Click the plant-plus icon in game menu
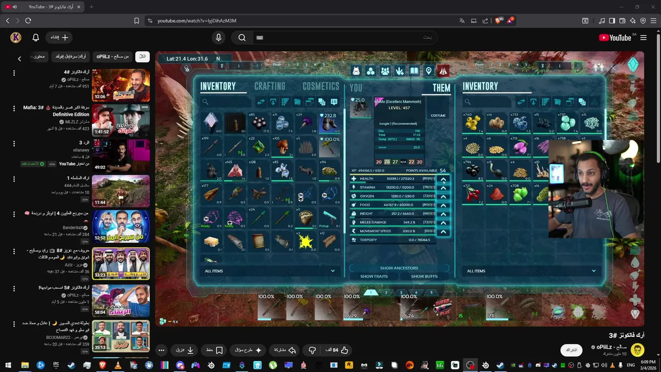The height and width of the screenshot is (372, 661). [x=400, y=71]
